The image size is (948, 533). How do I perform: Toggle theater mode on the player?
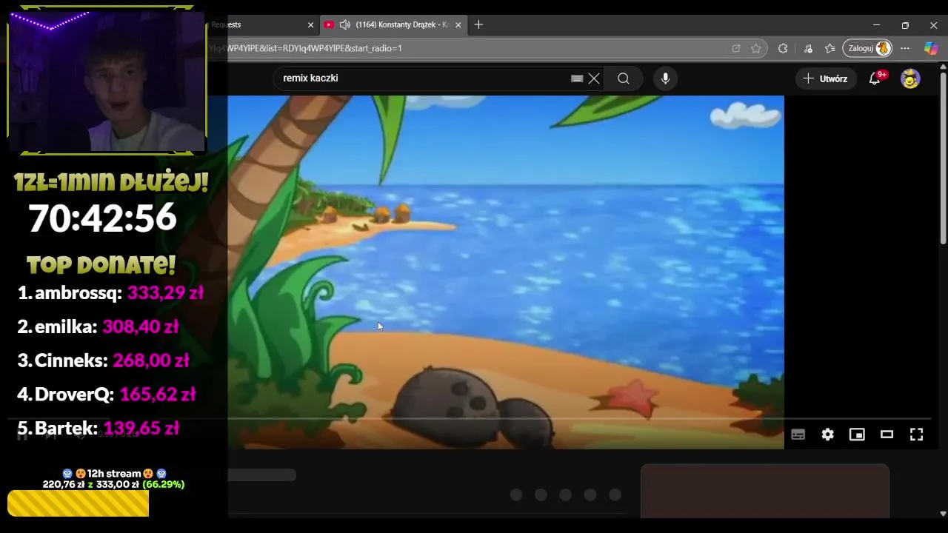(887, 435)
